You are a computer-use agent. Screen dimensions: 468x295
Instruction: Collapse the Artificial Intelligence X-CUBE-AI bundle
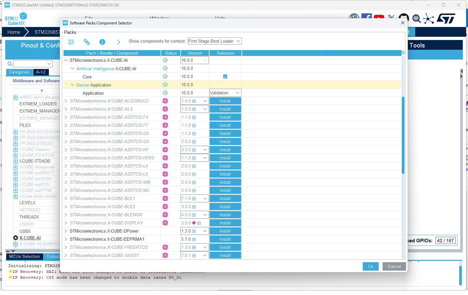pyautogui.click(x=72, y=68)
